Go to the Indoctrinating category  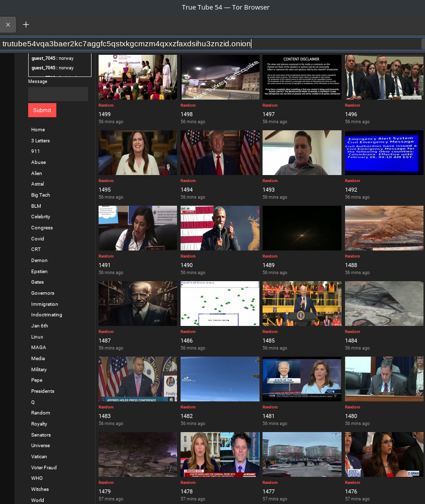tap(47, 315)
